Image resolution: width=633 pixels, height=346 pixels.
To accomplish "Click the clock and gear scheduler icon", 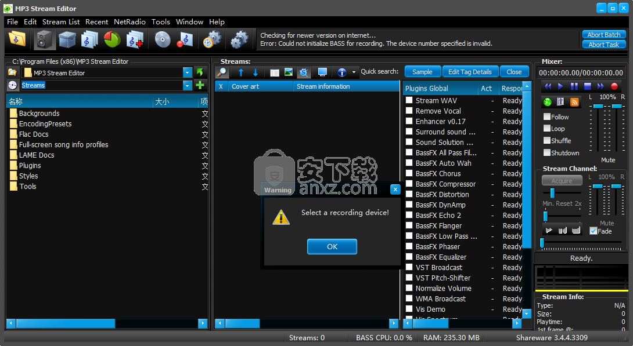I will click(x=212, y=39).
